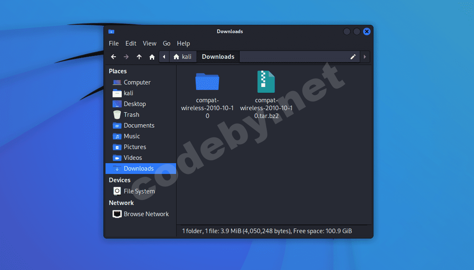The width and height of the screenshot is (474, 270).
Task: Click the Devices section header
Action: click(119, 180)
